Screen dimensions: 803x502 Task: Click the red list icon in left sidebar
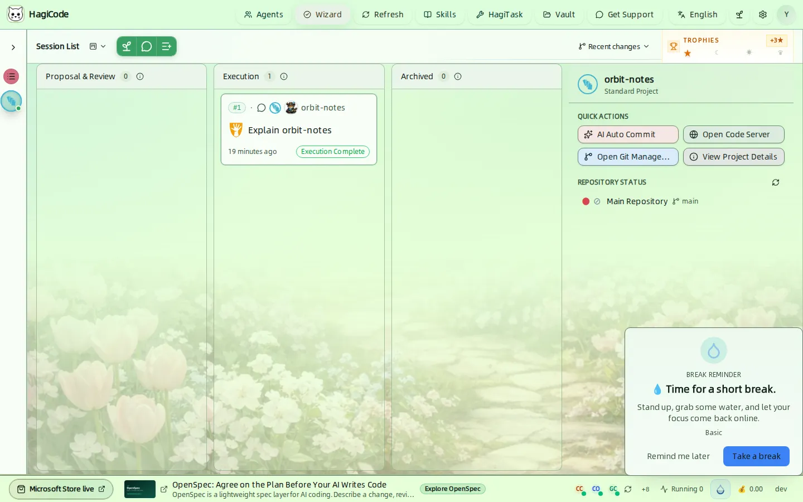pyautogui.click(x=11, y=76)
